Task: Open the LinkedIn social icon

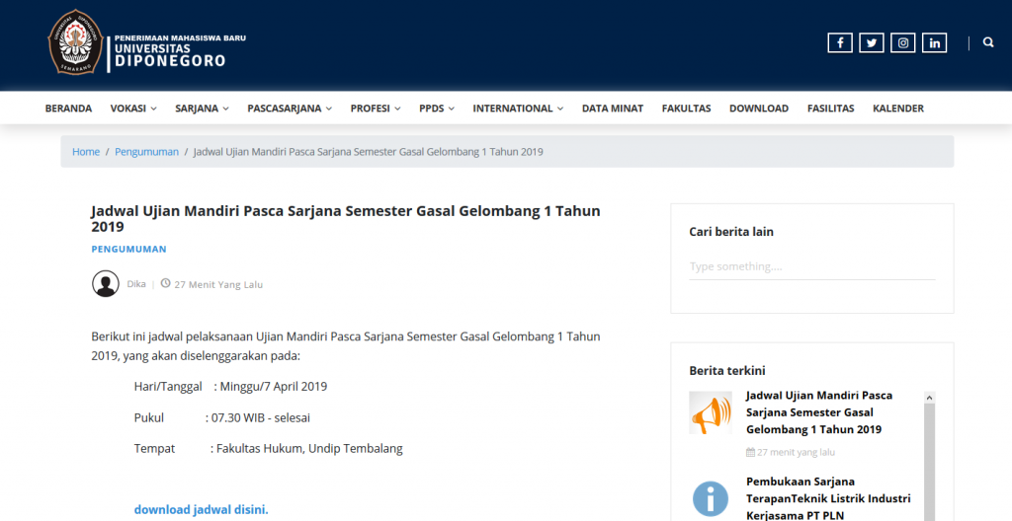Action: tap(934, 42)
